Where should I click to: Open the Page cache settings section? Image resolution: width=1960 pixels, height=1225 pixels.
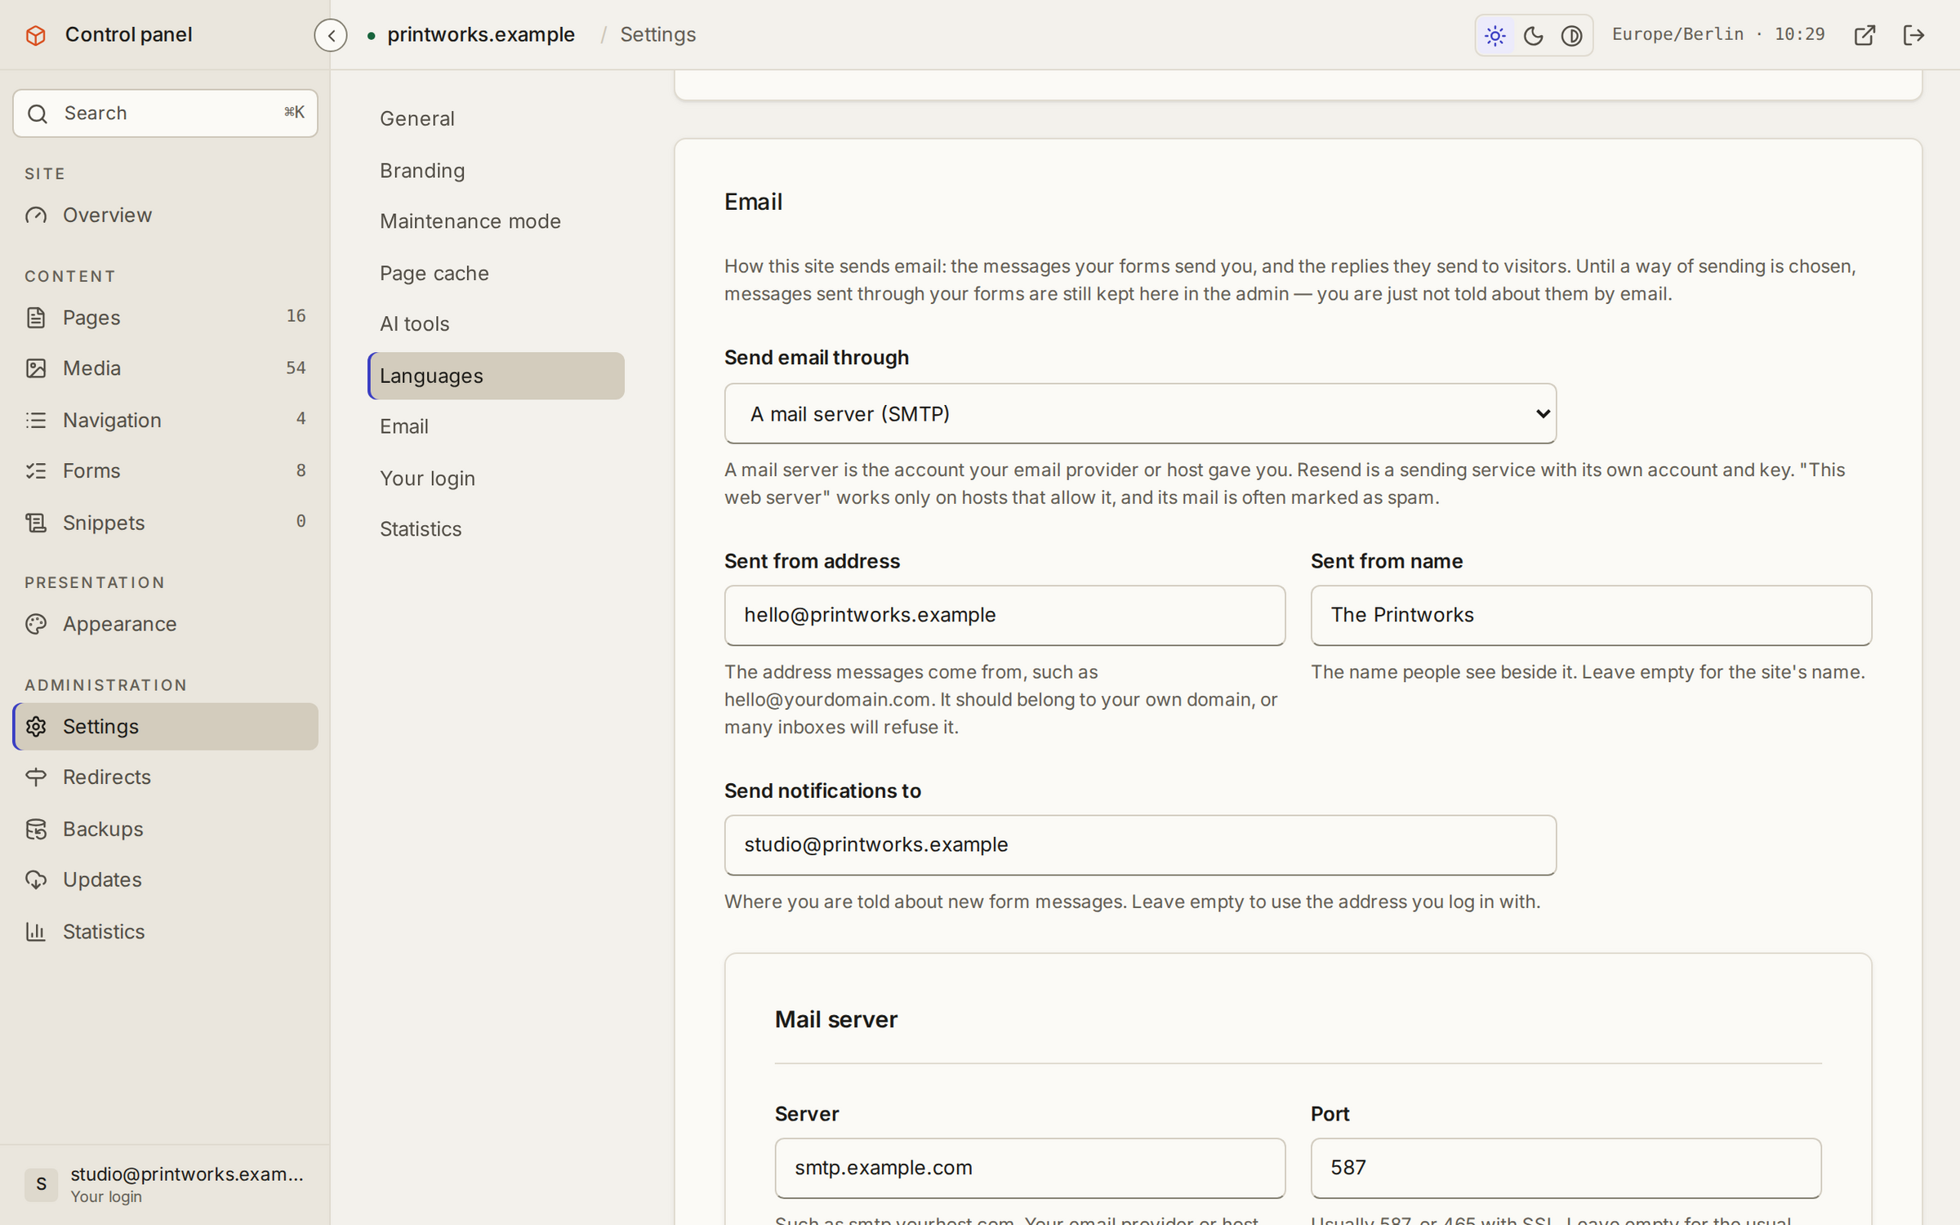click(x=496, y=273)
